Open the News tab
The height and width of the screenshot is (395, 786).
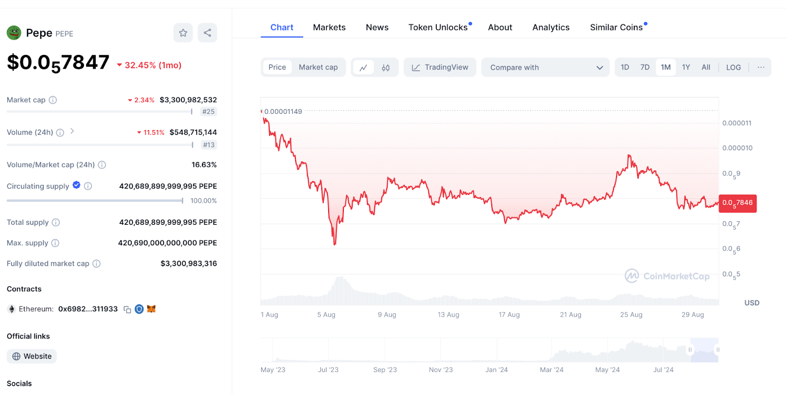click(377, 27)
